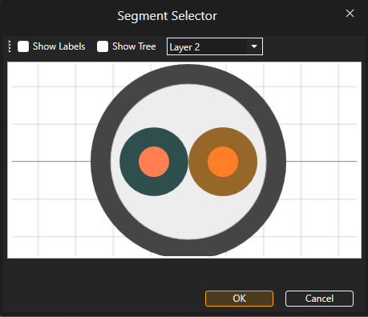Click the Show Tree text label

pos(134,46)
